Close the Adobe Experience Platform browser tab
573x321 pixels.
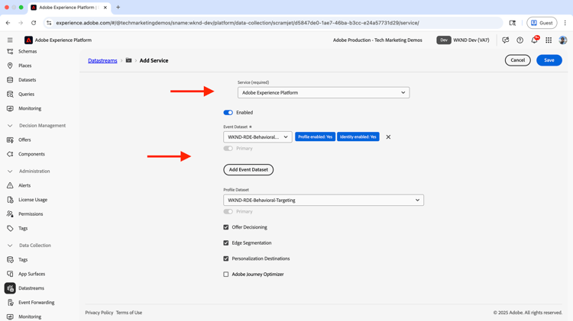click(105, 8)
